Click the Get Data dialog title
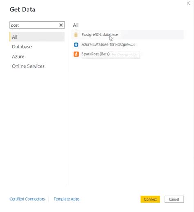This screenshot has width=194, height=212. (x=23, y=9)
